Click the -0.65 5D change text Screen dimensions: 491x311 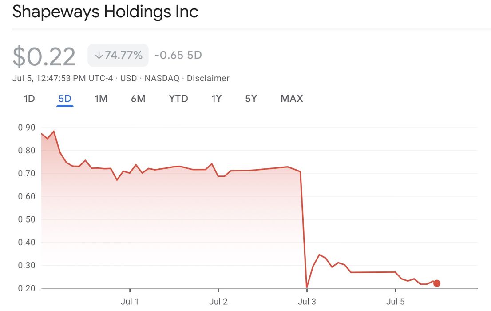pos(178,56)
